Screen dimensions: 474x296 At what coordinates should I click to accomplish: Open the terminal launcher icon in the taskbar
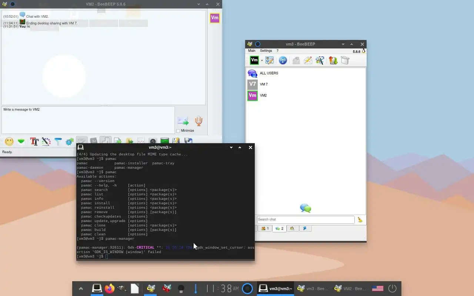click(97, 288)
